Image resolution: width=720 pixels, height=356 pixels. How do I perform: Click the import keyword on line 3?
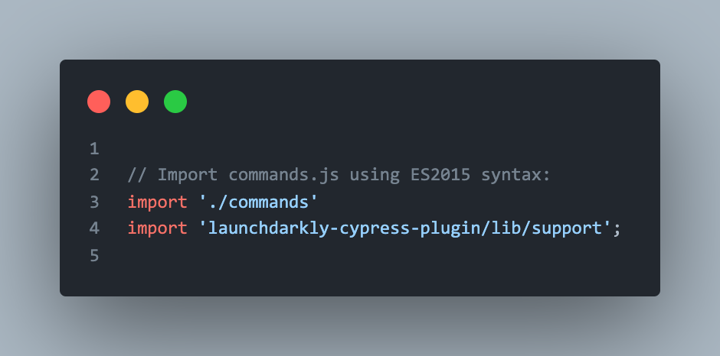pos(158,202)
